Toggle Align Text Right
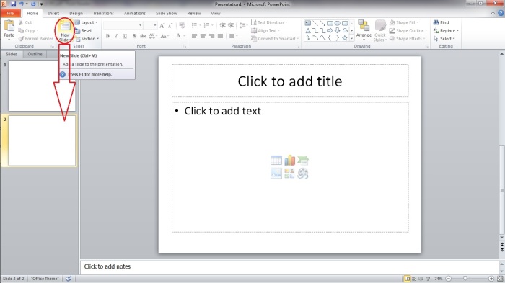 click(211, 36)
